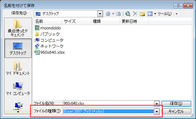Click the Search the Web globe icon
196x119 pixels.
128,14
